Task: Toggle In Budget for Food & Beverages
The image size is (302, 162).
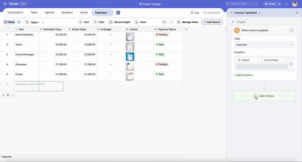Action: click(x=111, y=54)
